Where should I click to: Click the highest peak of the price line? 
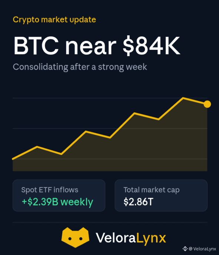pos(183,98)
